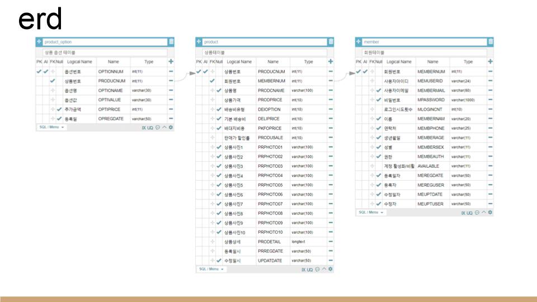The width and height of the screenshot is (537, 302).
Task: Remove the PRODCNAME row using minus icon
Action: (331, 91)
